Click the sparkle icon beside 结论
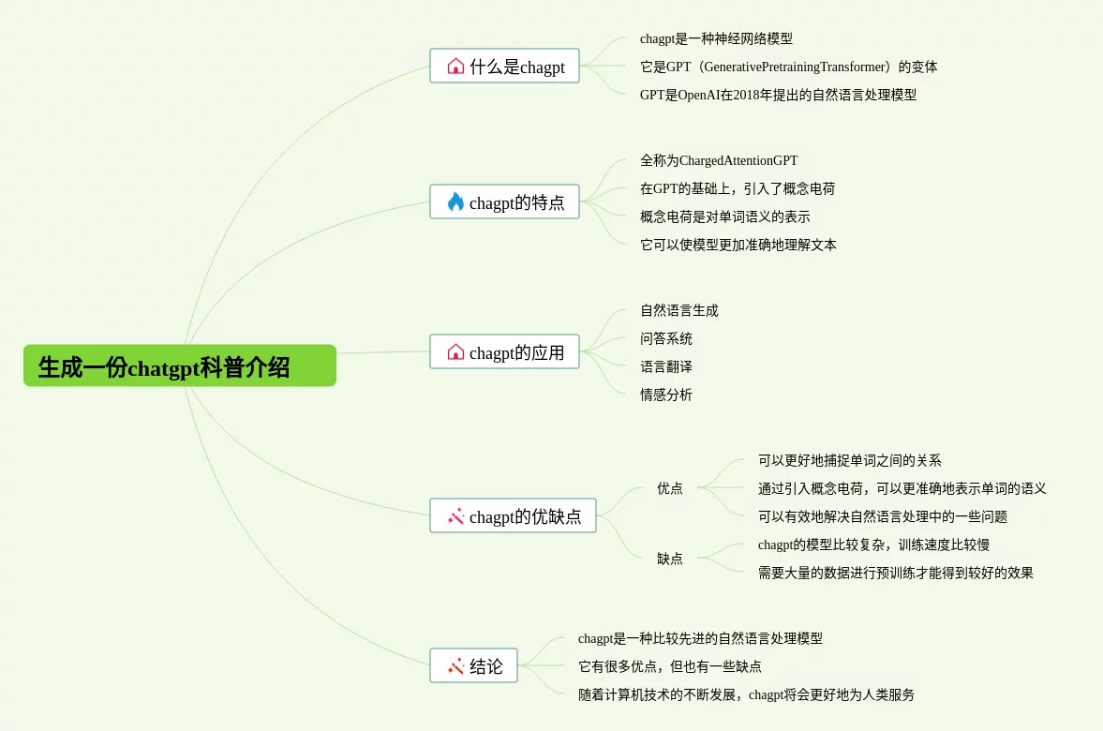 [x=455, y=665]
